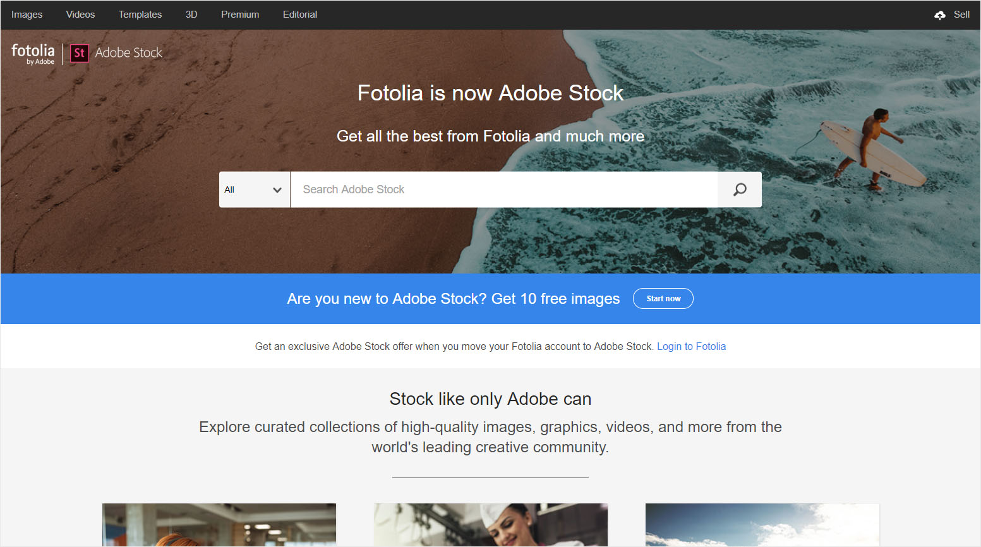The image size is (981, 547).
Task: Select the Images menu item
Action: click(x=27, y=14)
